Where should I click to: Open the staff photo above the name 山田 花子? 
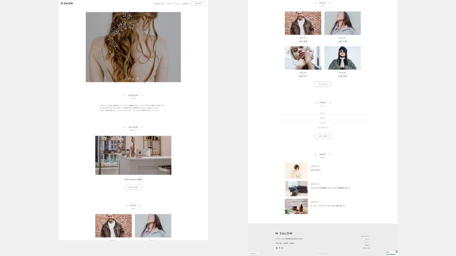point(303,58)
